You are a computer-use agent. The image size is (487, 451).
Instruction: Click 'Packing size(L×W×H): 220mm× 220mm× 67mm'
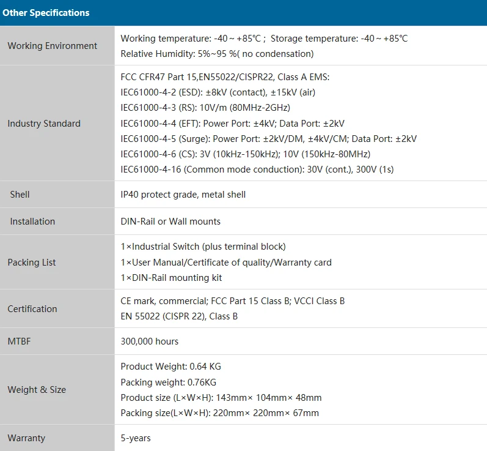[219, 413]
